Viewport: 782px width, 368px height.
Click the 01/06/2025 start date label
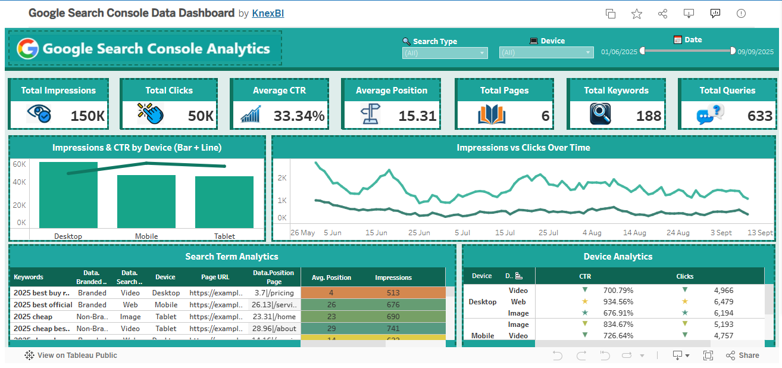tap(619, 52)
